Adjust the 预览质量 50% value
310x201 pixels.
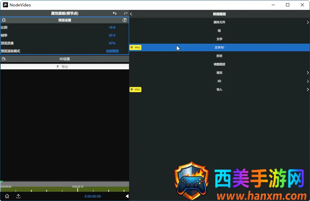pyautogui.click(x=112, y=43)
